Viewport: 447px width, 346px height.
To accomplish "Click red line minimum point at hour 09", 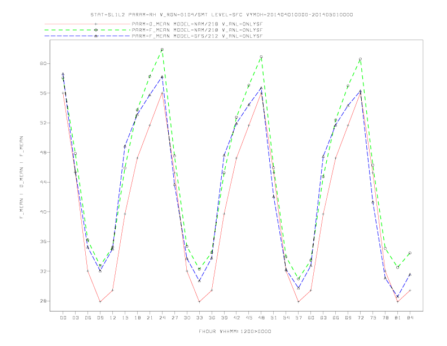I will tap(100, 301).
